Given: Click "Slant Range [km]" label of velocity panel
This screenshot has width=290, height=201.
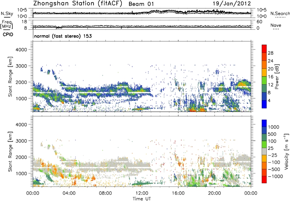Looking at the screenshot, I should [10, 151].
